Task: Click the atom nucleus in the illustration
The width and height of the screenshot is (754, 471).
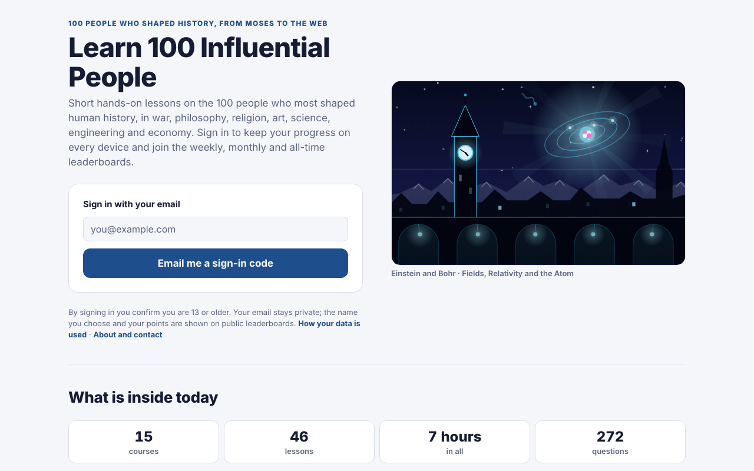Action: pyautogui.click(x=587, y=134)
